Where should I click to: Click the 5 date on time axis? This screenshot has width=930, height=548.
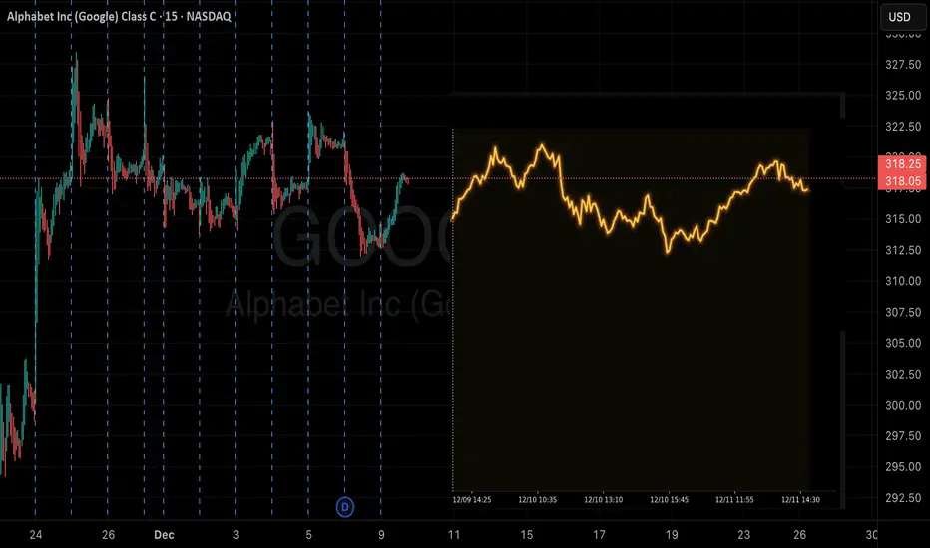[x=308, y=535]
